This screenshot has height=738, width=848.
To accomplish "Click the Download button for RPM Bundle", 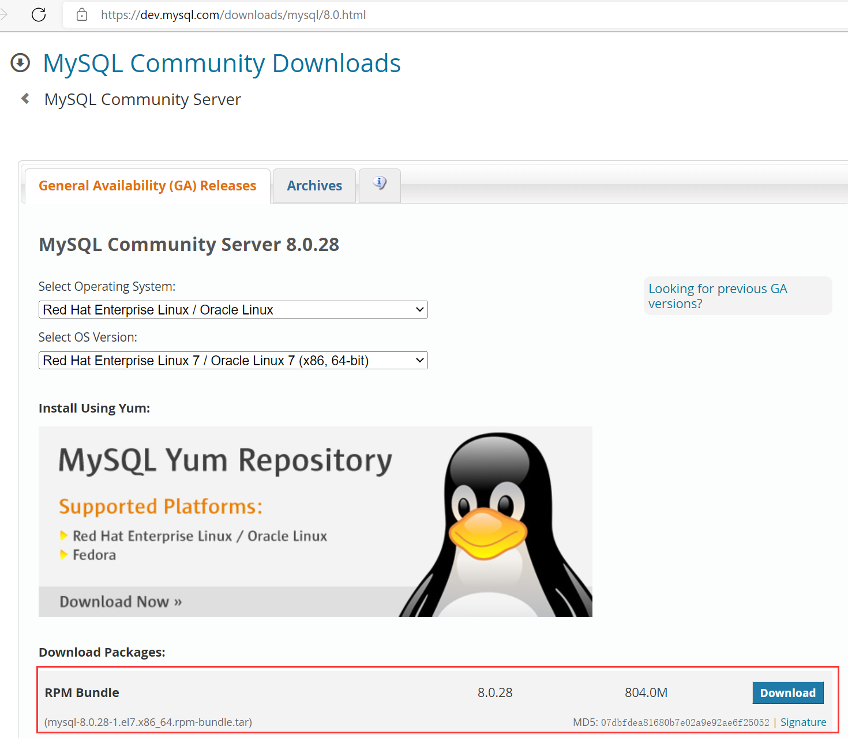I will tap(788, 693).
